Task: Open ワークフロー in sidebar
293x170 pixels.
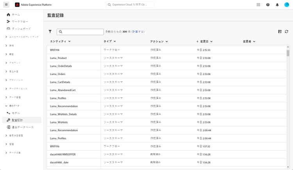Action: coord(20,22)
